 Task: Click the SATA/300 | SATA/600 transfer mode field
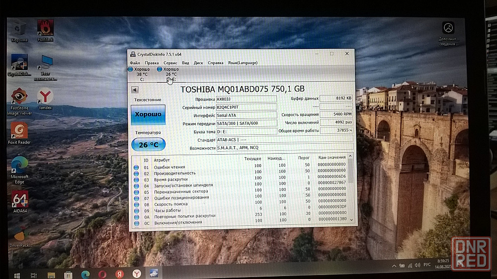pos(247,123)
